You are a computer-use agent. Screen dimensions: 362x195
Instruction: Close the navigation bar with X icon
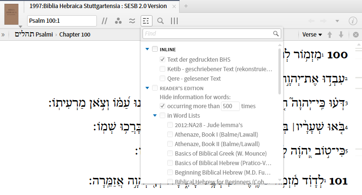pyautogui.click(x=356, y=35)
